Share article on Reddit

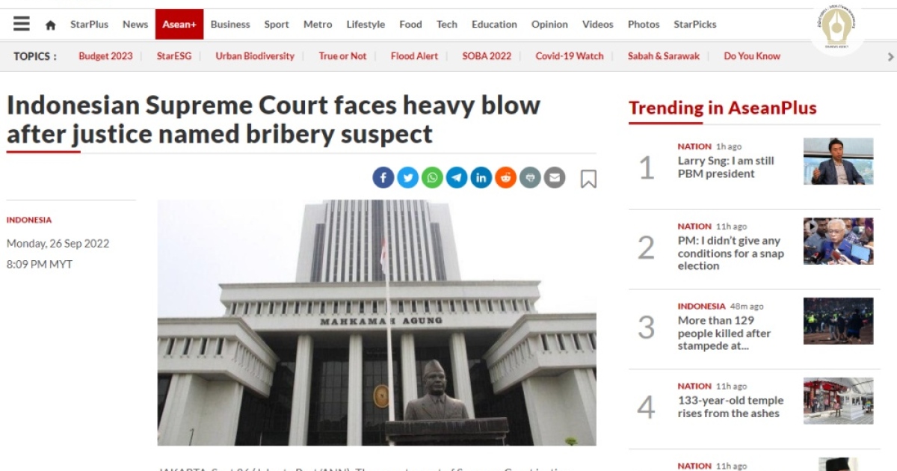coord(506,177)
